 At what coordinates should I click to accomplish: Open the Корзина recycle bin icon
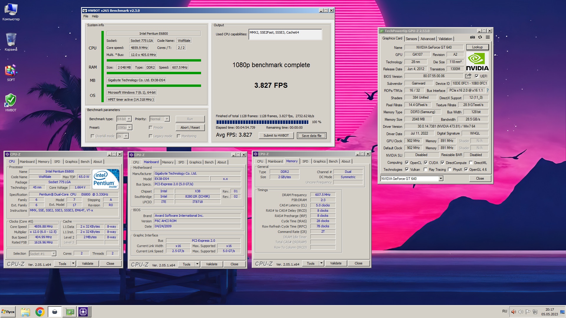(11, 42)
